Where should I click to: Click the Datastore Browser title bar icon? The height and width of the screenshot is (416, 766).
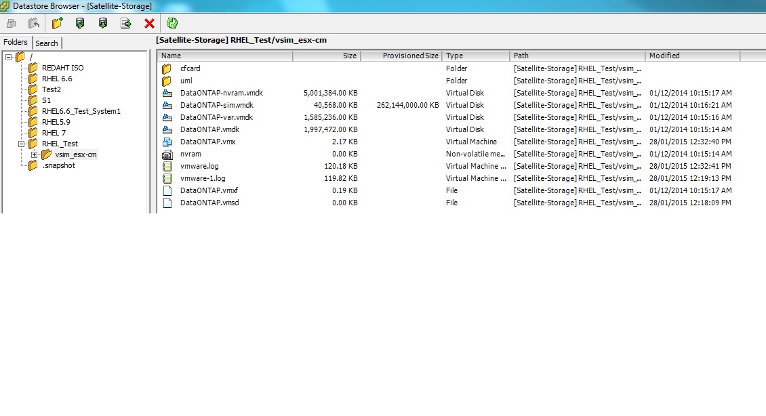pyautogui.click(x=5, y=6)
